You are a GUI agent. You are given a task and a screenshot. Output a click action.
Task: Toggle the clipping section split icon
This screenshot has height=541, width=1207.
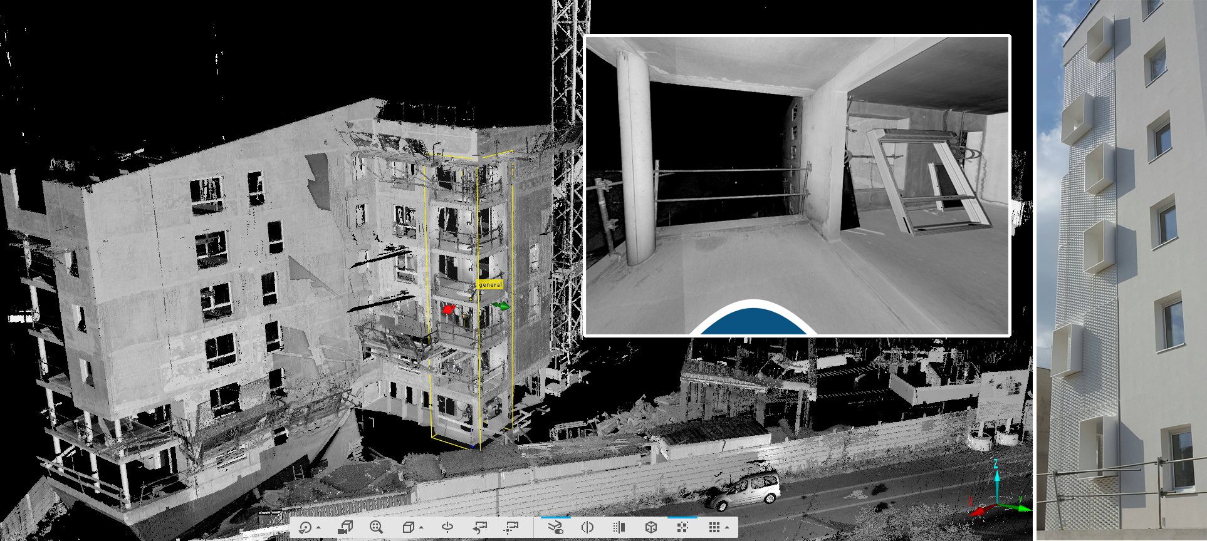point(587,527)
